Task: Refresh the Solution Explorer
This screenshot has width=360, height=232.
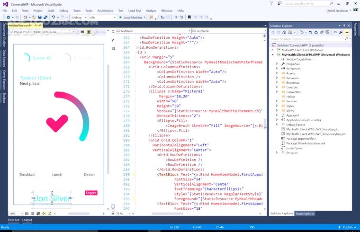Action: point(316,32)
